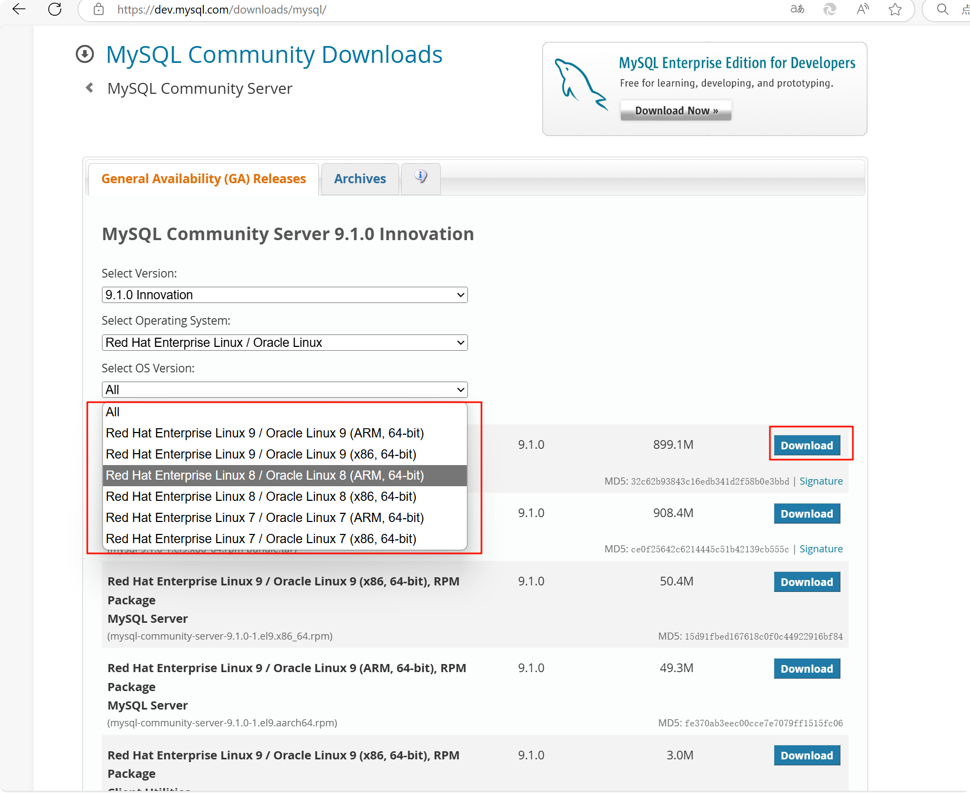Click the browser refresh icon

(x=54, y=9)
